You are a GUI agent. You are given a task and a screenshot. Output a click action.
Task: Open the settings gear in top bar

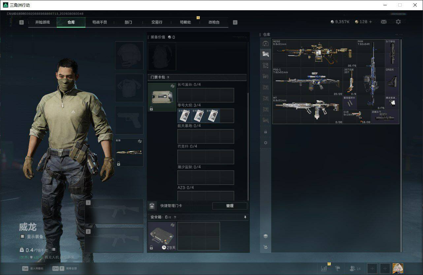click(x=398, y=22)
